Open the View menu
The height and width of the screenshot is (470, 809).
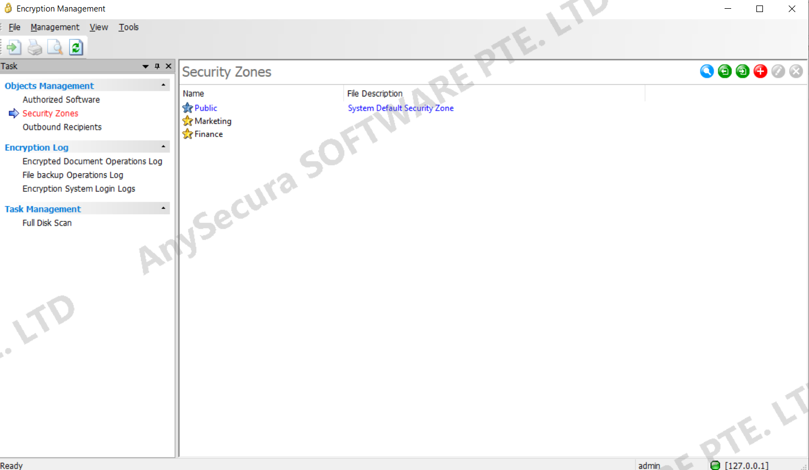click(x=99, y=27)
